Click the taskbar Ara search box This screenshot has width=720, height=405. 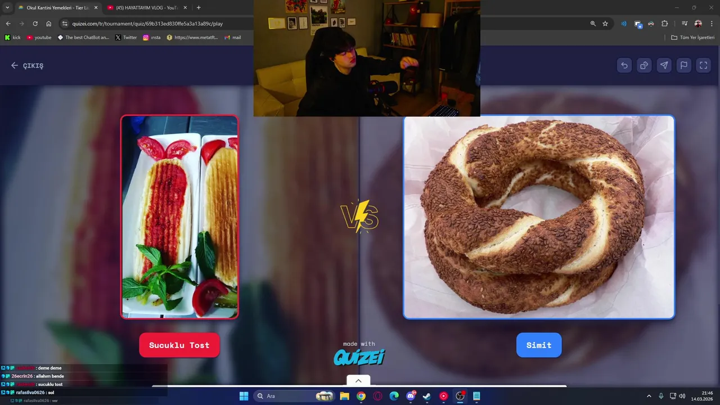point(294,396)
